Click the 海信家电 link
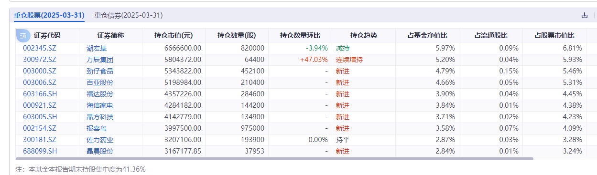The width and height of the screenshot is (597, 175). coord(100,105)
